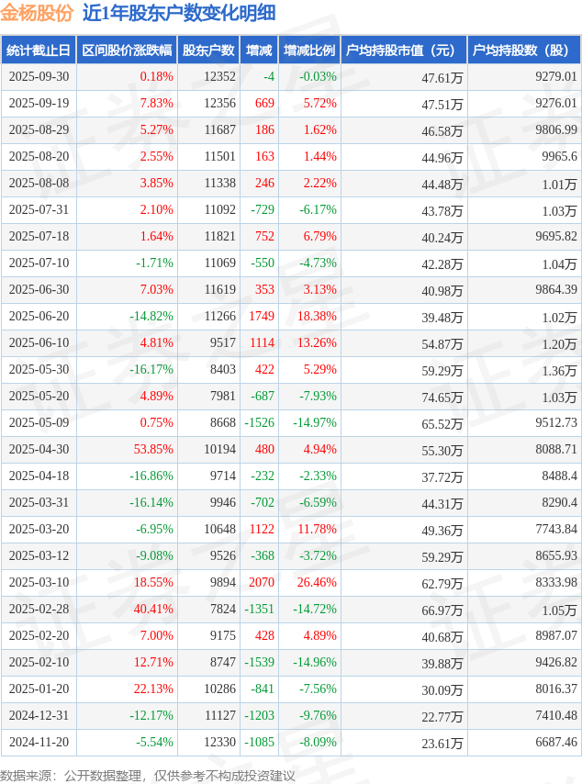Click the 户均持股市值（元） column header
This screenshot has height=784, width=582.
point(403,50)
